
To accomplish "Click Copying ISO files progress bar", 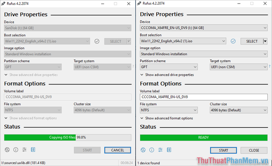I will pyautogui.click(x=68, y=137).
